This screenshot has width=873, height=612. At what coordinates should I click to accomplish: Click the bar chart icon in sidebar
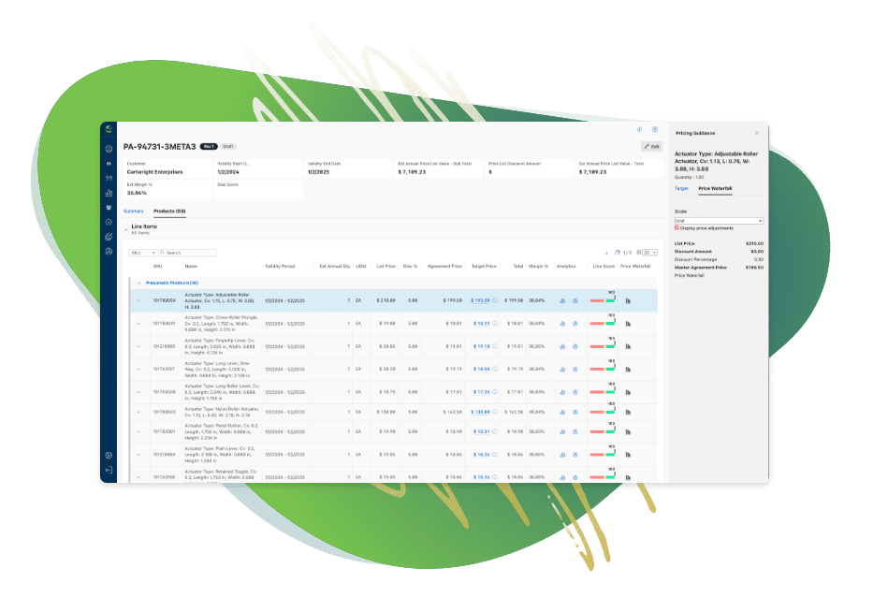pos(109,193)
